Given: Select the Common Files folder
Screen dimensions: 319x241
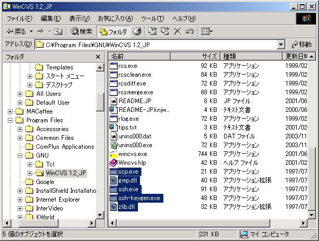Looking at the screenshot, I should [49, 138].
